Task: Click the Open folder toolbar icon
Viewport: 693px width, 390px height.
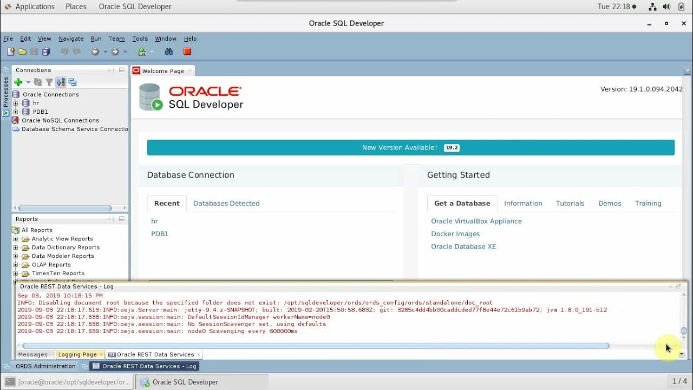Action: pos(22,51)
